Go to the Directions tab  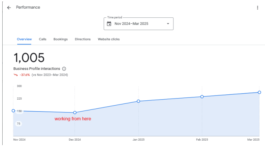point(83,39)
